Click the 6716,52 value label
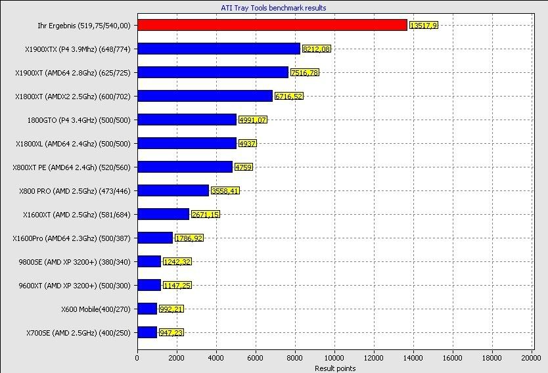The height and width of the screenshot is (373, 548). (x=288, y=96)
